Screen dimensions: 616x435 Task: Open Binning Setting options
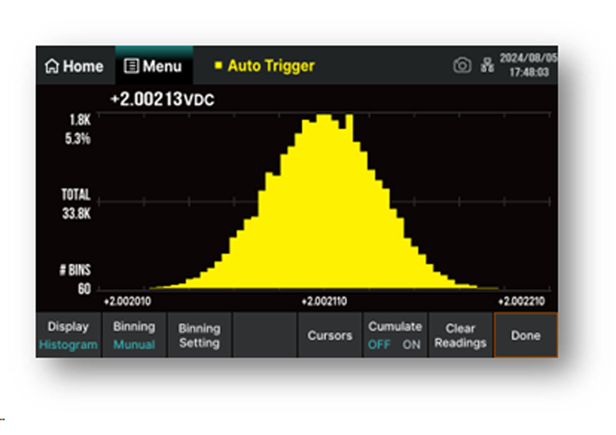(x=200, y=335)
